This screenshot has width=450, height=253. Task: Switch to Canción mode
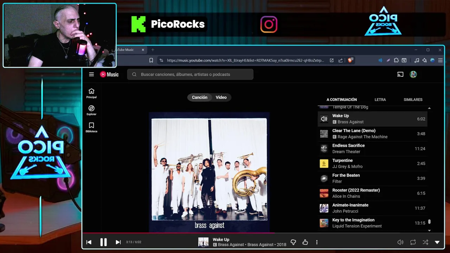200,97
